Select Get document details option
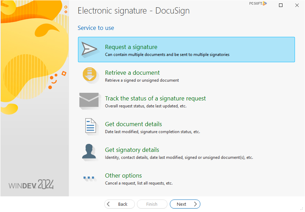305x212 pixels. 186,127
